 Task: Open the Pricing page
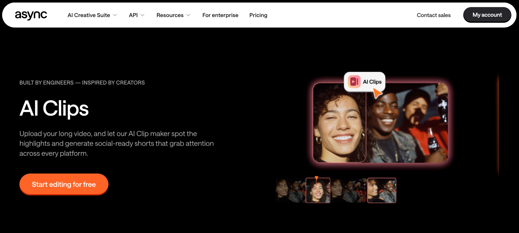pos(258,15)
